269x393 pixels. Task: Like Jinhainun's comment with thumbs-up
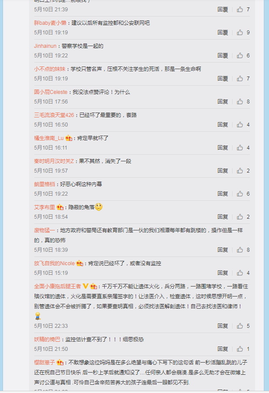(240, 55)
